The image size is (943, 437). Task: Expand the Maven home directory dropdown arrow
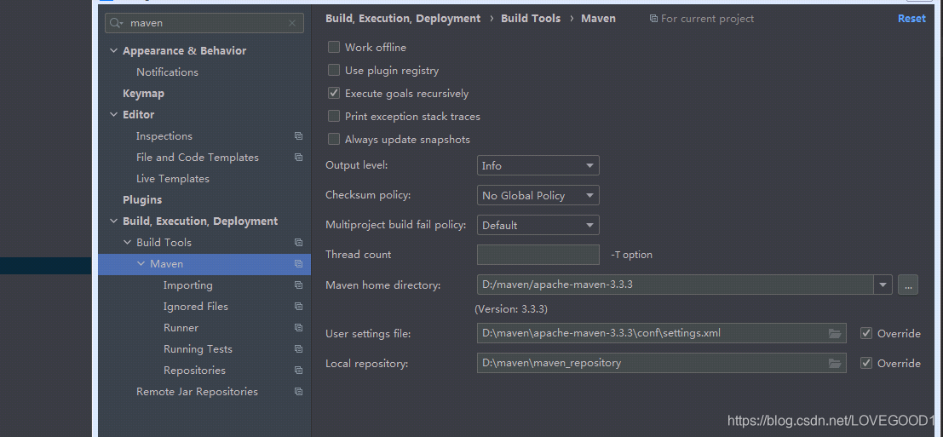pos(883,285)
